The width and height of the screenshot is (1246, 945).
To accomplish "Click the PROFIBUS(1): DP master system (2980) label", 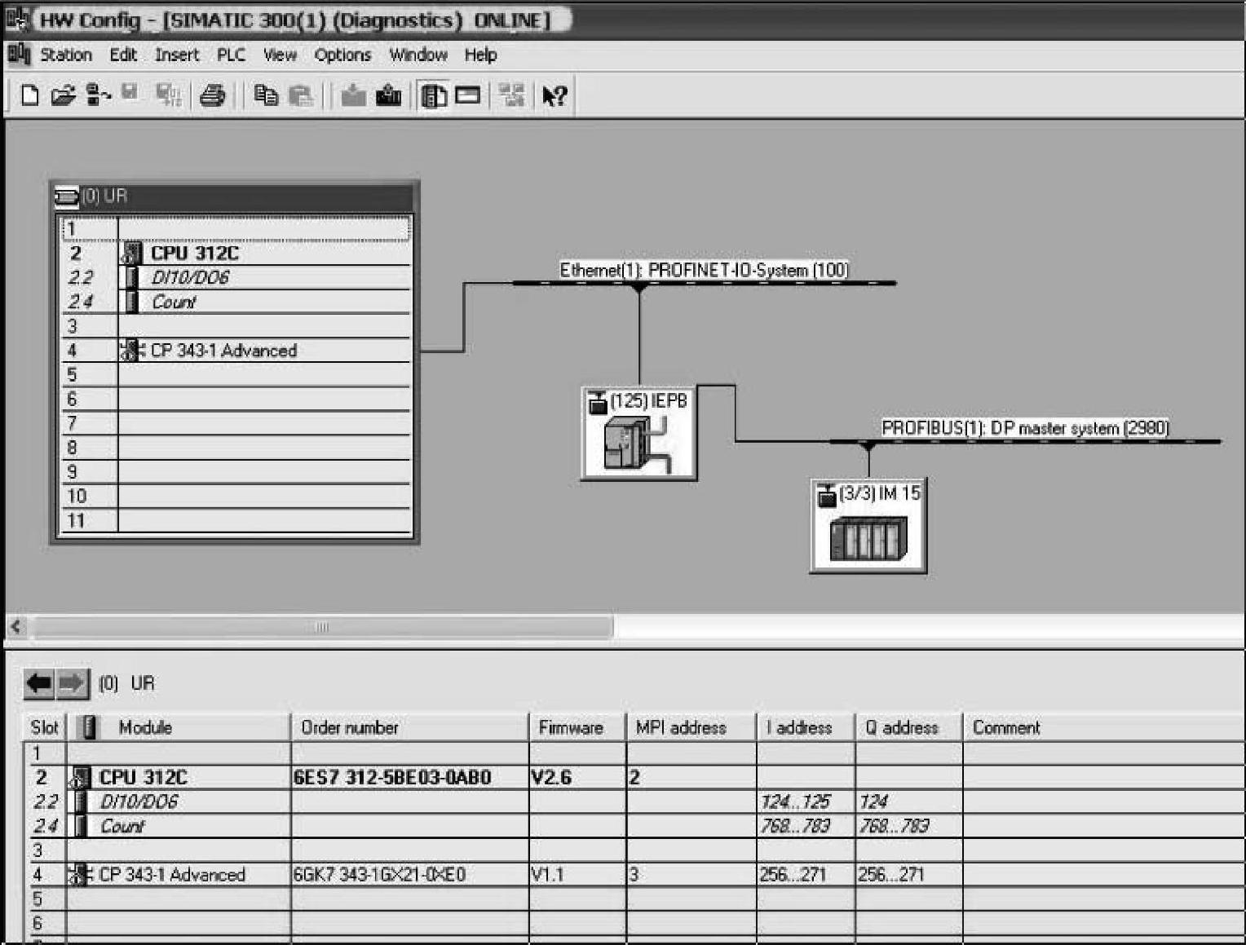I will pyautogui.click(x=1026, y=428).
